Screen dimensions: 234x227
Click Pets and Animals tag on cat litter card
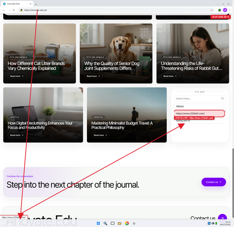click(x=19, y=57)
